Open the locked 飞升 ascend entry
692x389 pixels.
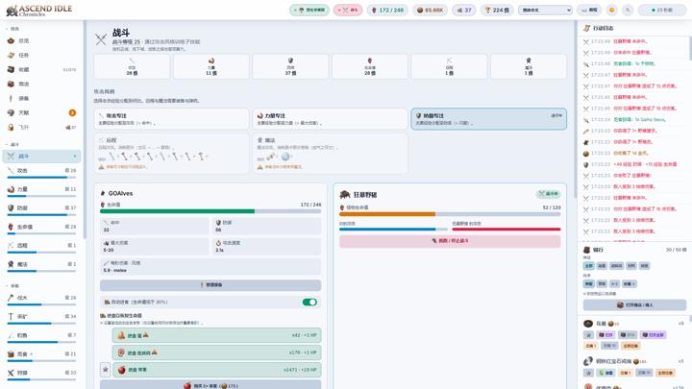click(41, 127)
